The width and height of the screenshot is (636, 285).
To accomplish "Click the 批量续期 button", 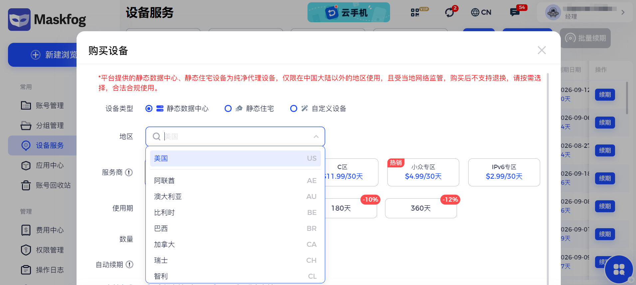I will point(585,38).
